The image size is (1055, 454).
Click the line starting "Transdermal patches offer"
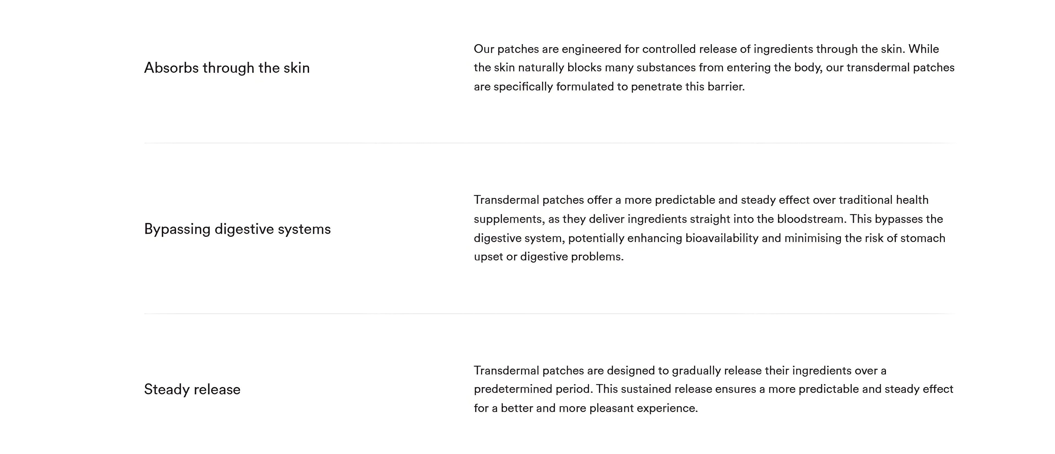click(701, 200)
